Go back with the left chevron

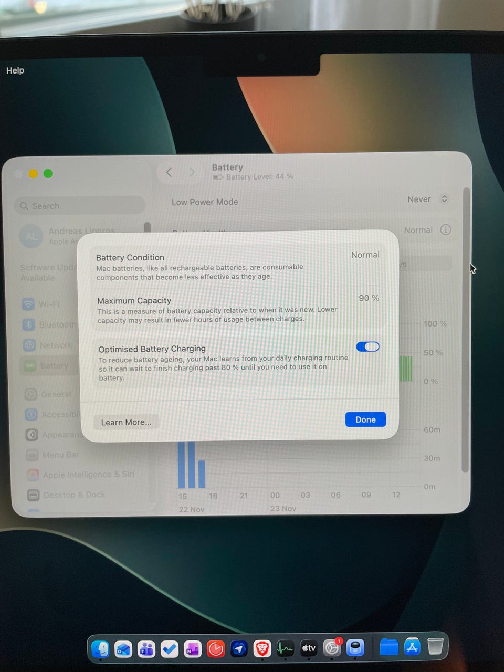(169, 172)
